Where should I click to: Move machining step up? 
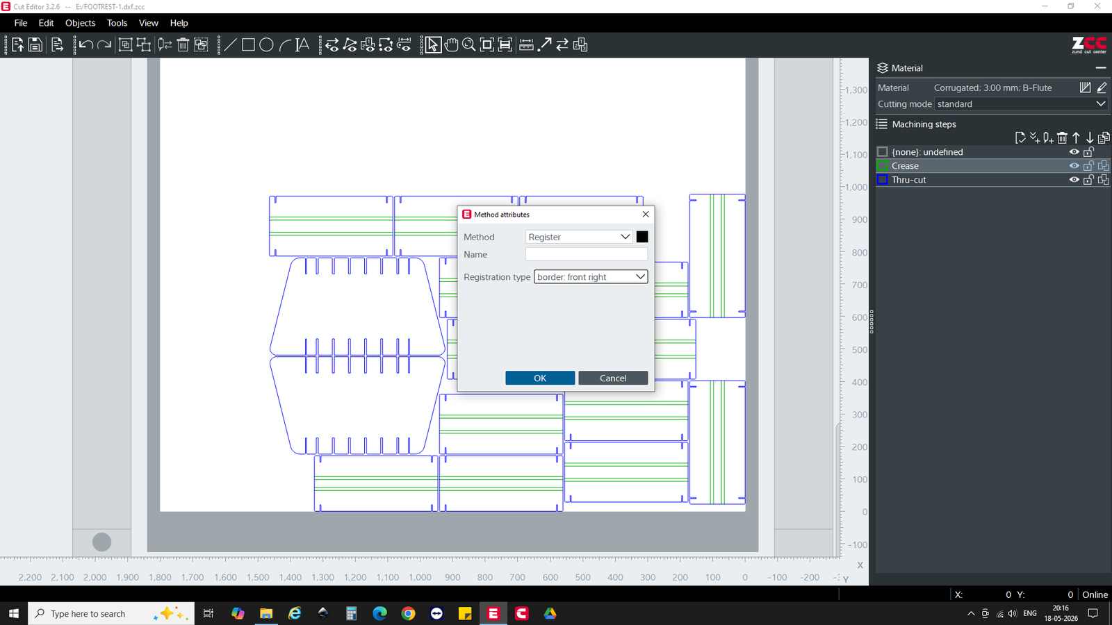tap(1076, 137)
